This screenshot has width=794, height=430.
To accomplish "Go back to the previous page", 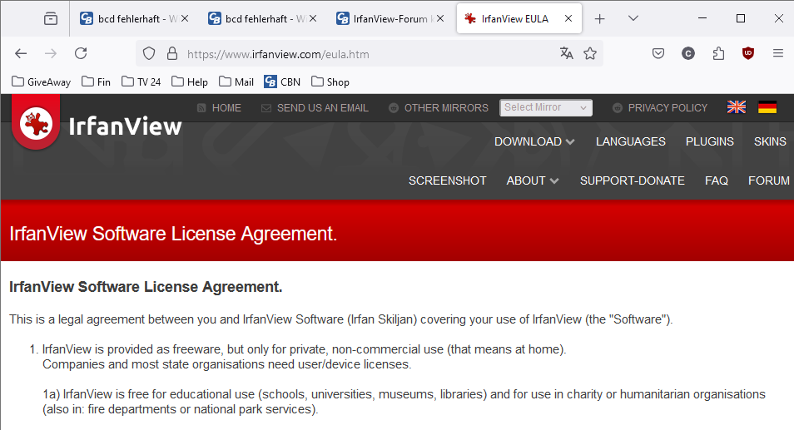I will click(21, 53).
